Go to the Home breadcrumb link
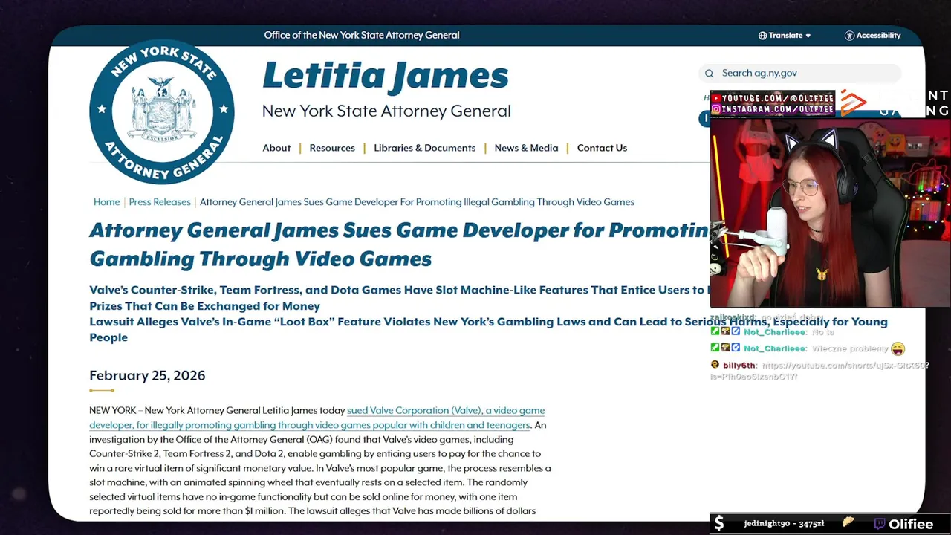The image size is (951, 535). point(106,202)
